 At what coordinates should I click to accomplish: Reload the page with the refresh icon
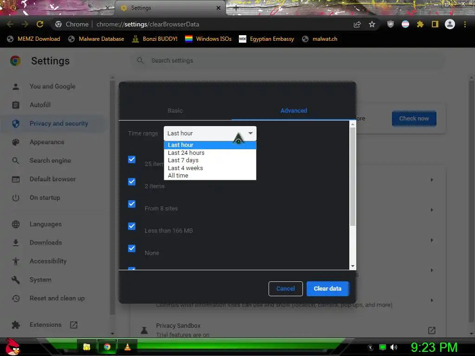pyautogui.click(x=40, y=24)
